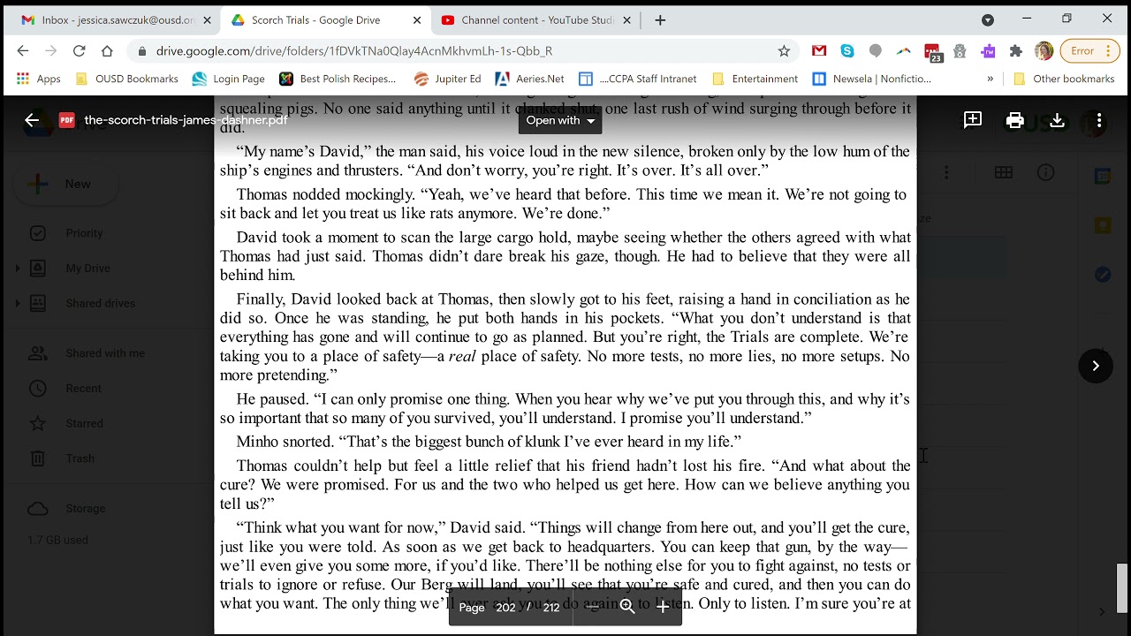Download the PDF file
The image size is (1131, 636).
pyautogui.click(x=1057, y=120)
